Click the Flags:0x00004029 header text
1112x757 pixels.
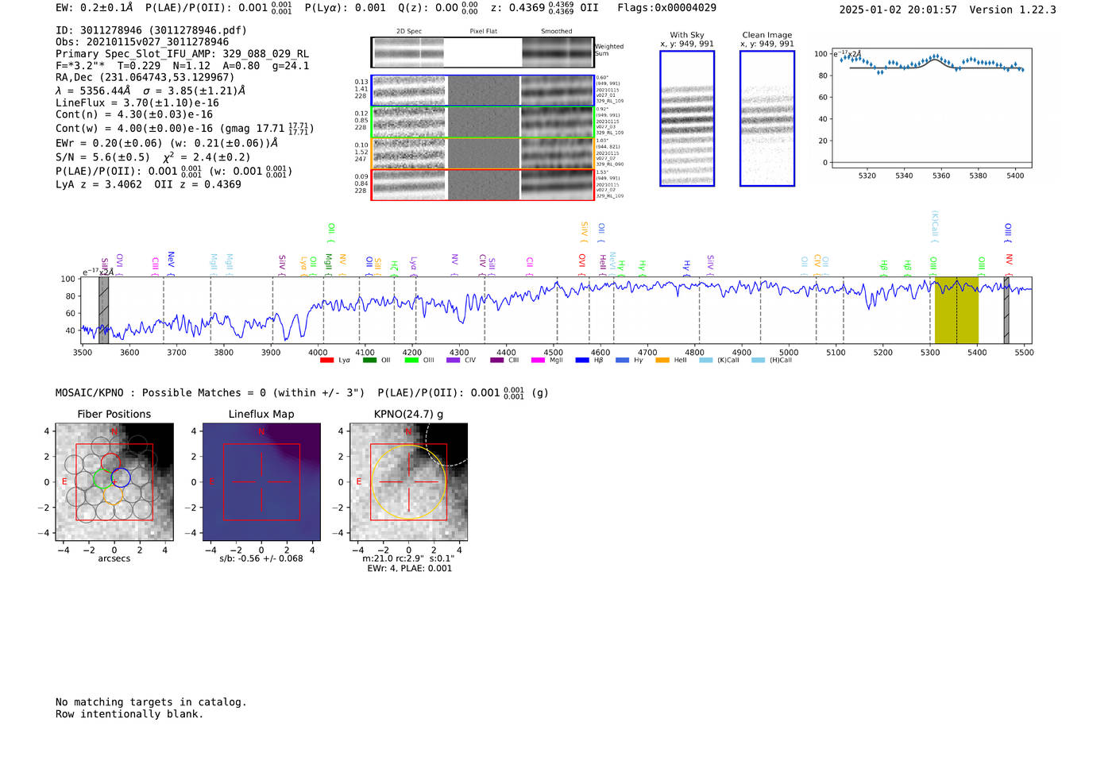(666, 8)
